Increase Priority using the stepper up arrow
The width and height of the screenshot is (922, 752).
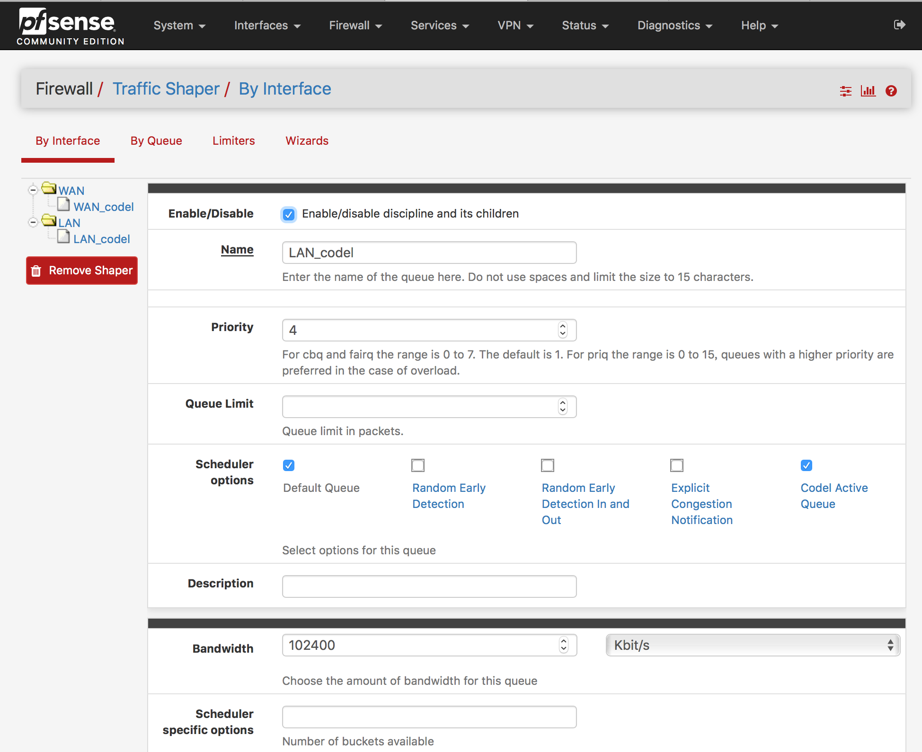[562, 327]
